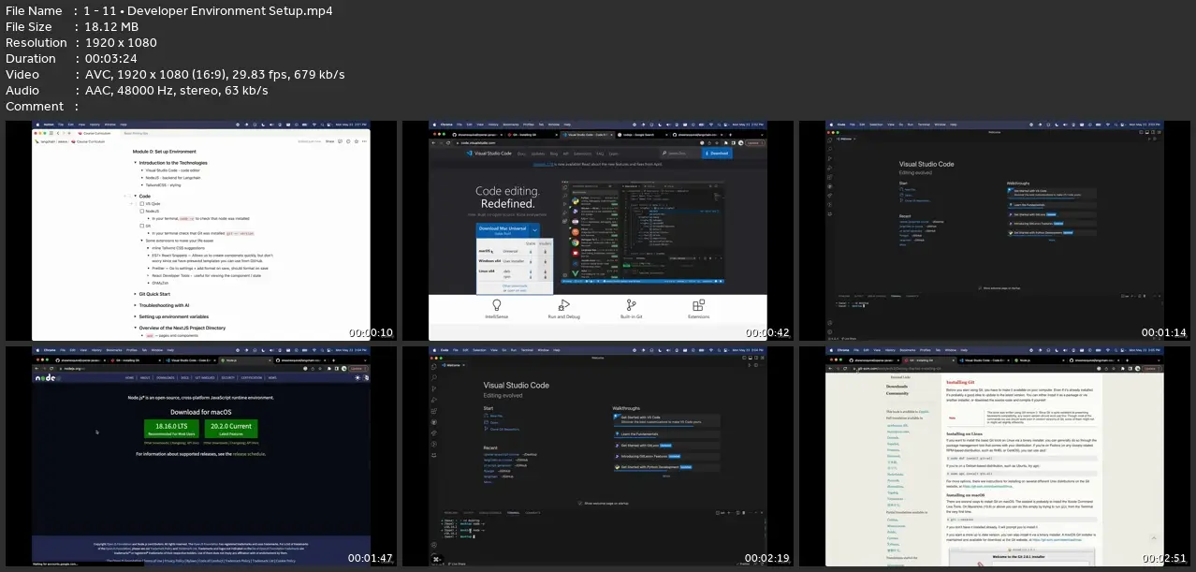Collapse Some extensions to make life easier
The width and height of the screenshot is (1196, 572).
[141, 241]
